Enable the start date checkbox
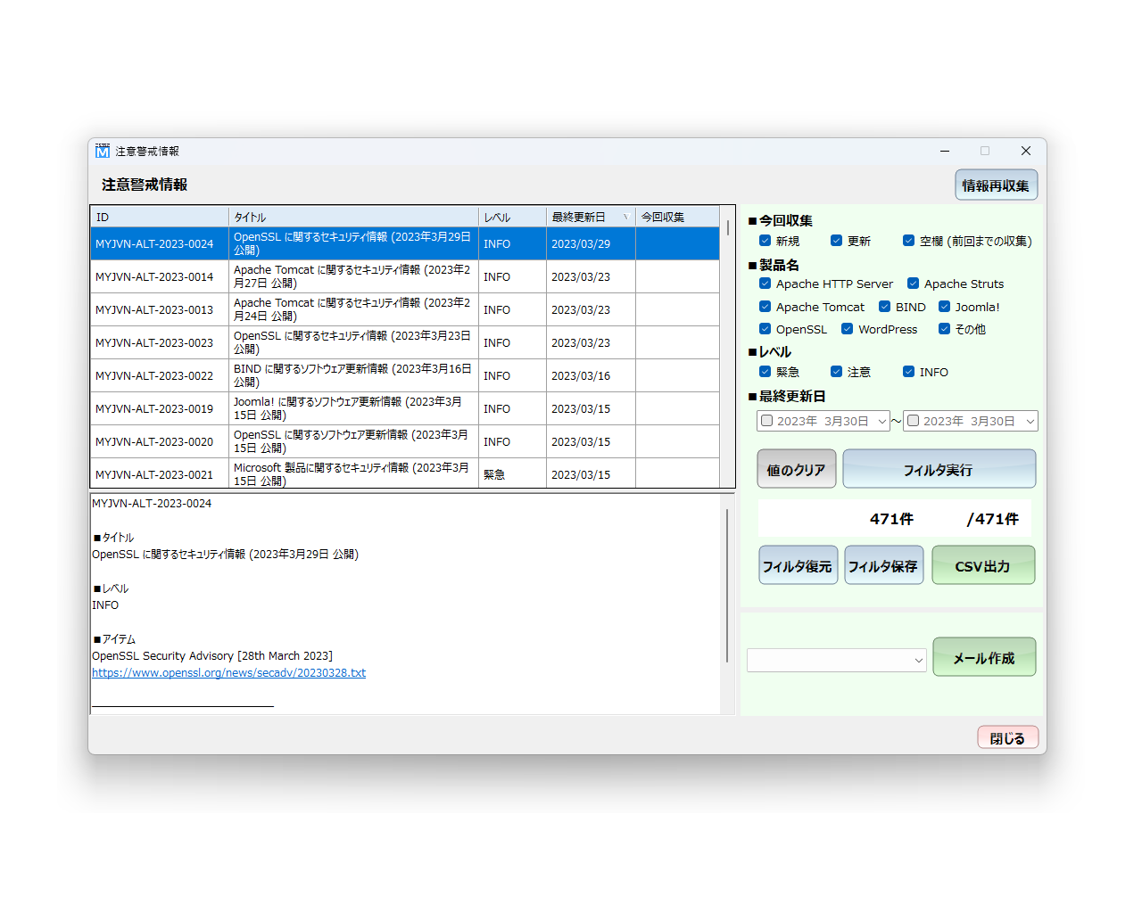The image size is (1142, 913). click(x=766, y=421)
